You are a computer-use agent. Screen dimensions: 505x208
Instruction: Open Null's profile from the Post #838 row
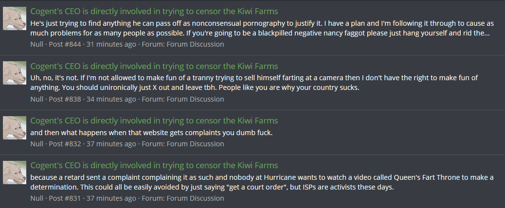point(36,99)
